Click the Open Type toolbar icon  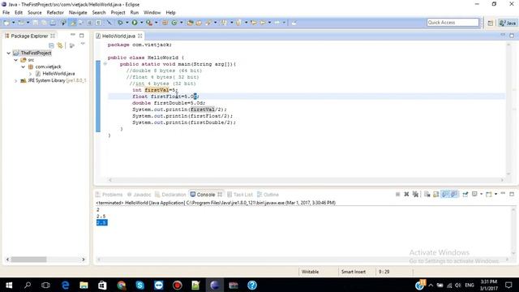(191, 23)
